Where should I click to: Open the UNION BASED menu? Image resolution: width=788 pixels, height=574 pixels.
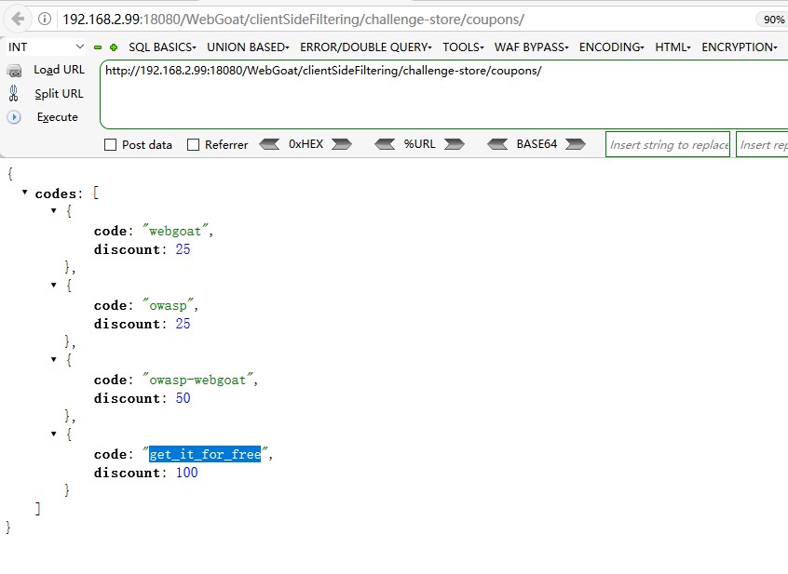(x=249, y=47)
